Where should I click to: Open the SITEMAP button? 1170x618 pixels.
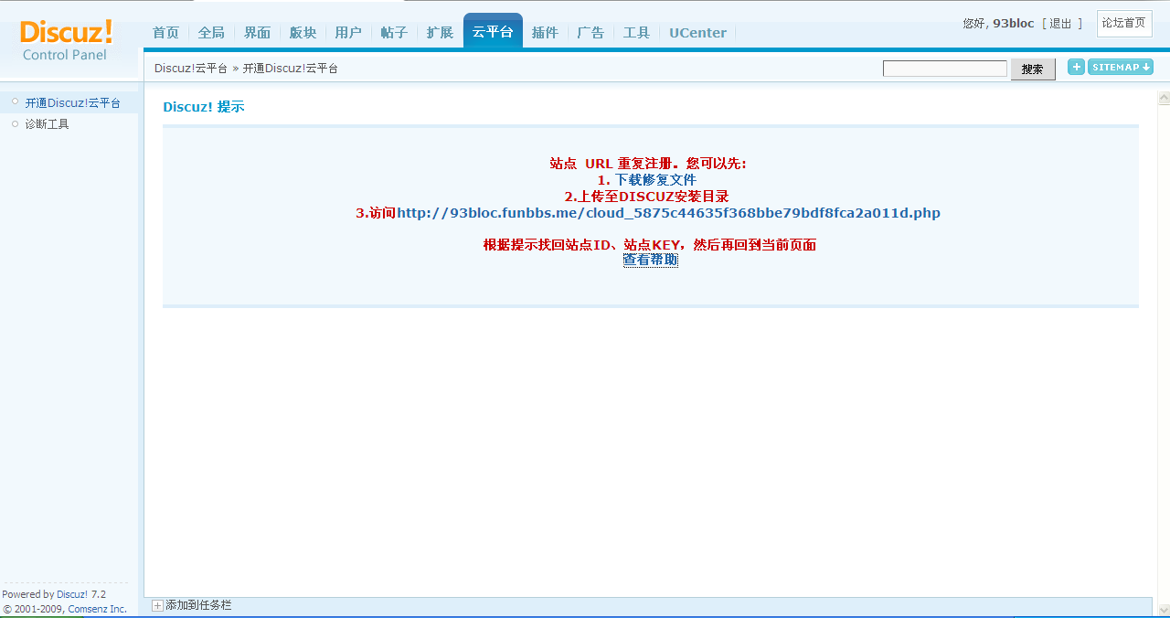click(x=1120, y=67)
